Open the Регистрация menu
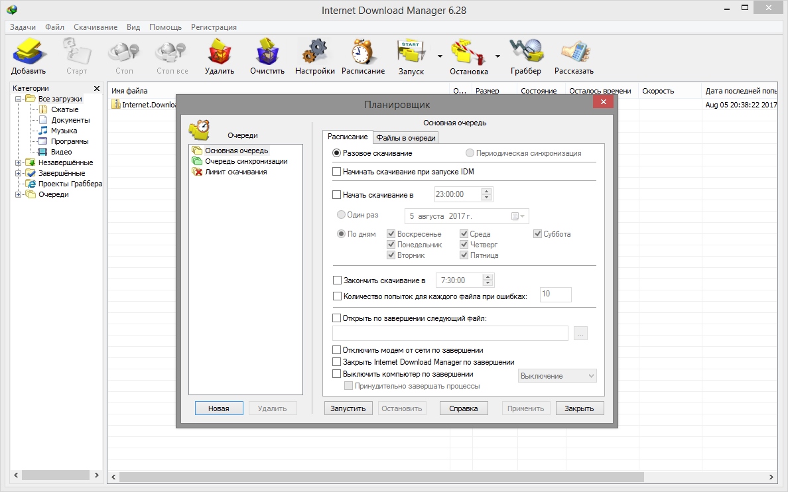 [x=214, y=27]
